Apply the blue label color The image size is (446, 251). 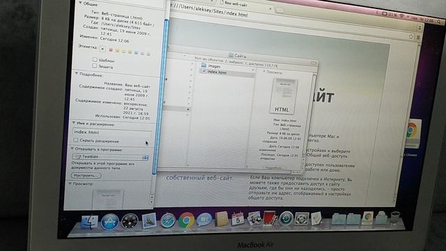pyautogui.click(x=136, y=52)
